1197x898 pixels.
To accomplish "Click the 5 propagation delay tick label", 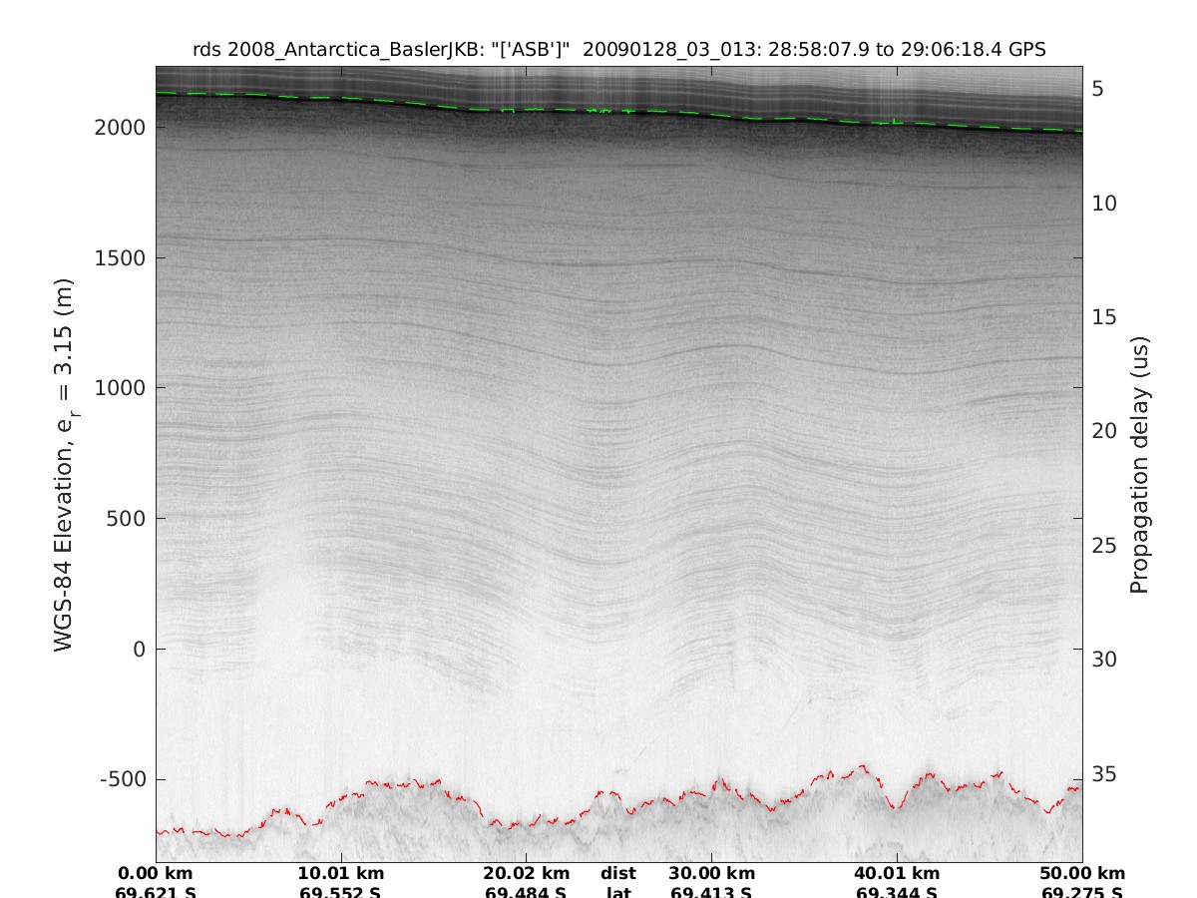I will [1097, 90].
